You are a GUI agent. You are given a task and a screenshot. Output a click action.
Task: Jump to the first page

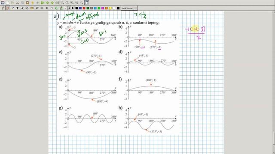43,3
